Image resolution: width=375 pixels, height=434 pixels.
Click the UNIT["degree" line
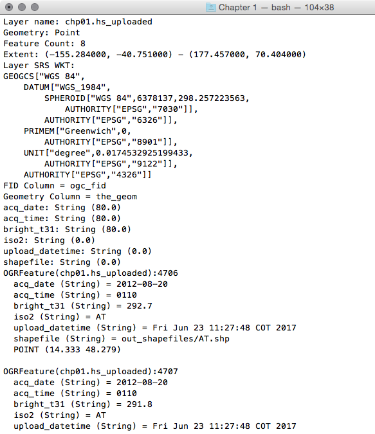pos(108,153)
